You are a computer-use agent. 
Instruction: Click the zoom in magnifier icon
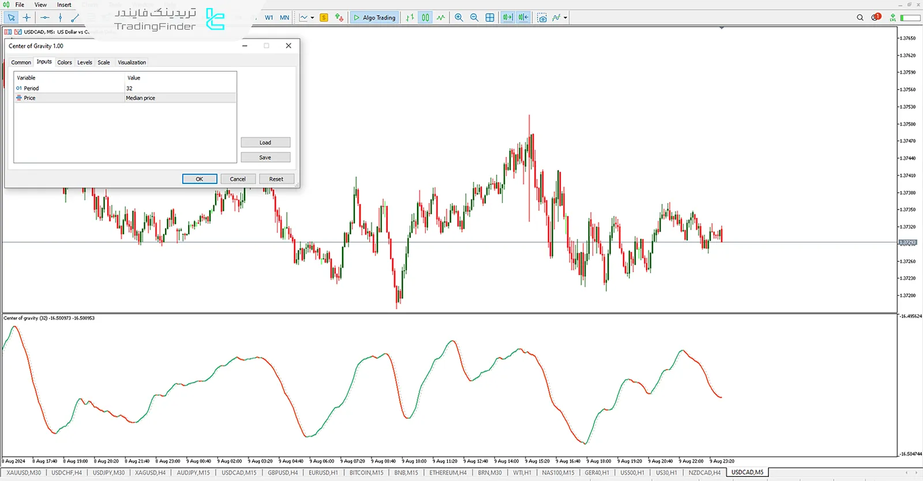tap(459, 18)
